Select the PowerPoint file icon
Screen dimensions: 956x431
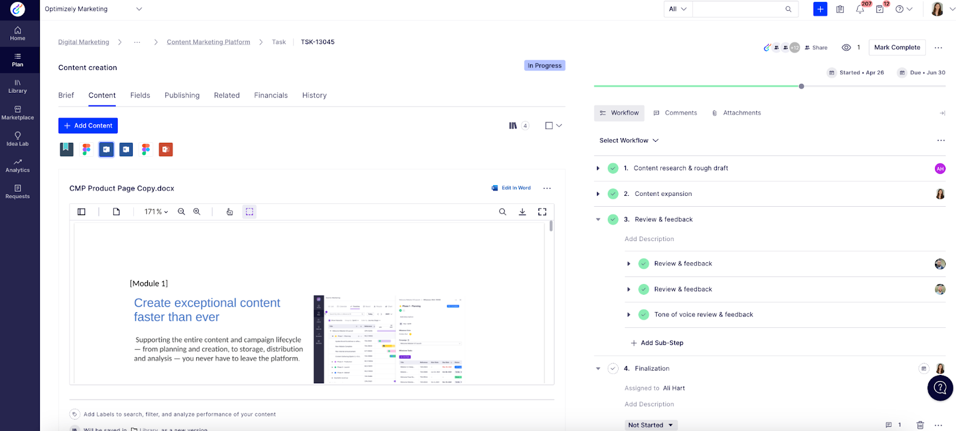point(166,149)
